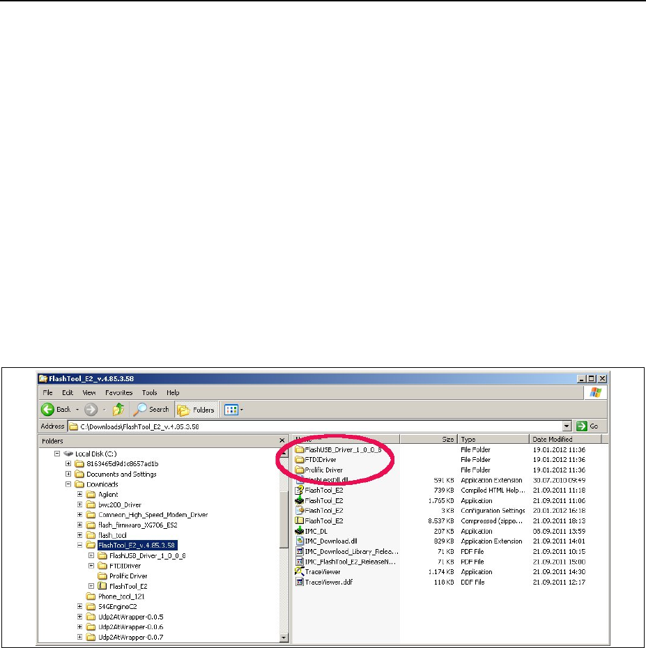Collapse FlashTool_E2_v.4.85.3.58 tree node

point(79,545)
